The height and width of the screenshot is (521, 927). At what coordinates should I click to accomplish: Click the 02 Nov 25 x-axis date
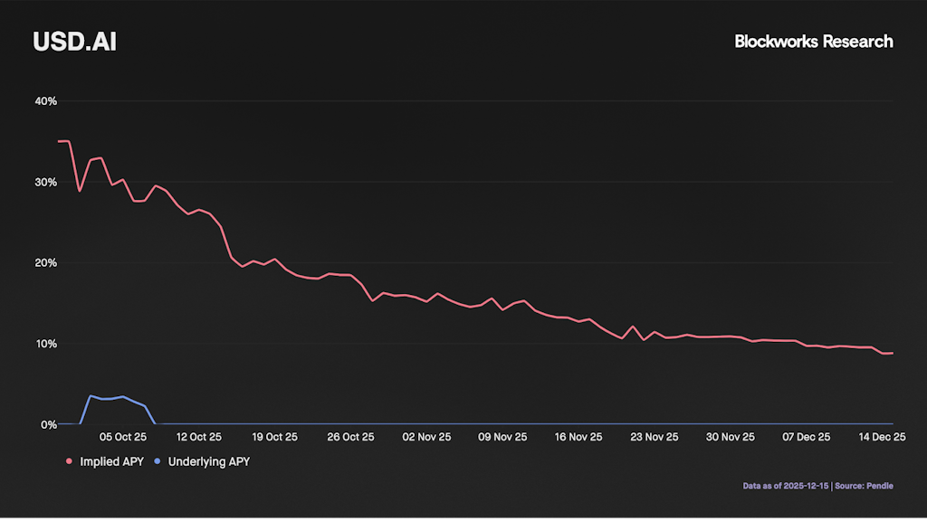click(x=426, y=437)
